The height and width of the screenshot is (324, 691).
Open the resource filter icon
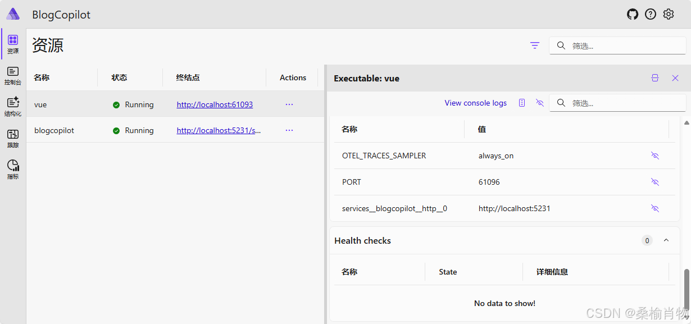pos(535,45)
